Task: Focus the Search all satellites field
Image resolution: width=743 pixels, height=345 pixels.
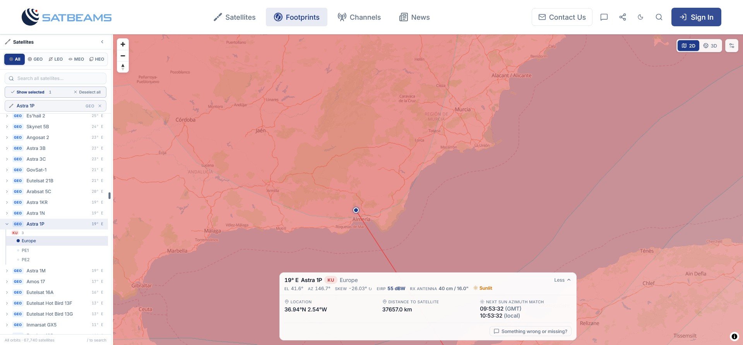Action: pos(55,78)
